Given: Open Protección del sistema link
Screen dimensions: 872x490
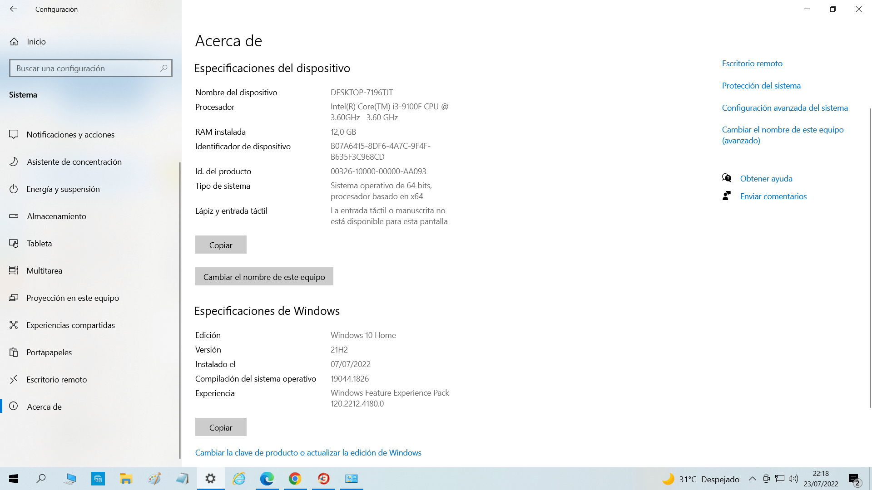Looking at the screenshot, I should [x=761, y=86].
